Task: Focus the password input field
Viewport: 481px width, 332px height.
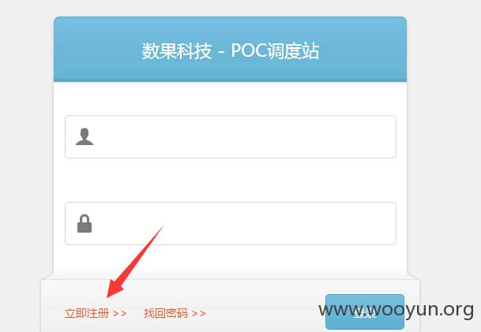Action: (231, 224)
